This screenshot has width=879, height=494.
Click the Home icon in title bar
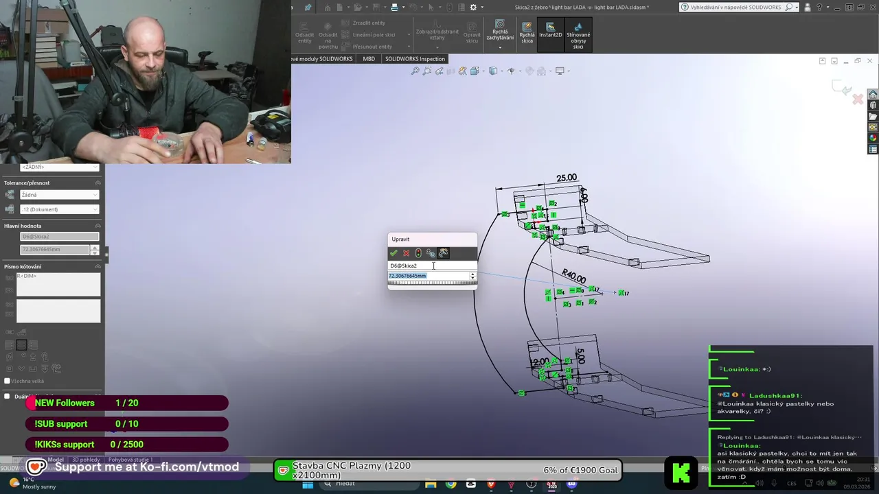(x=328, y=8)
